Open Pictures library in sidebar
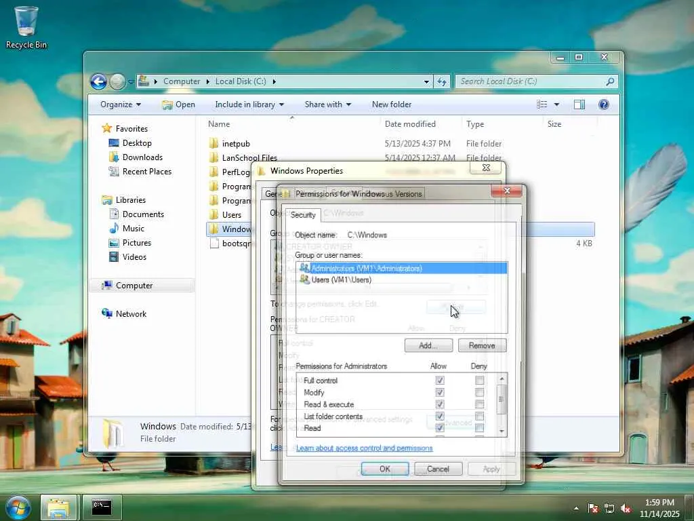Viewport: 694px width, 521px height. click(130, 243)
